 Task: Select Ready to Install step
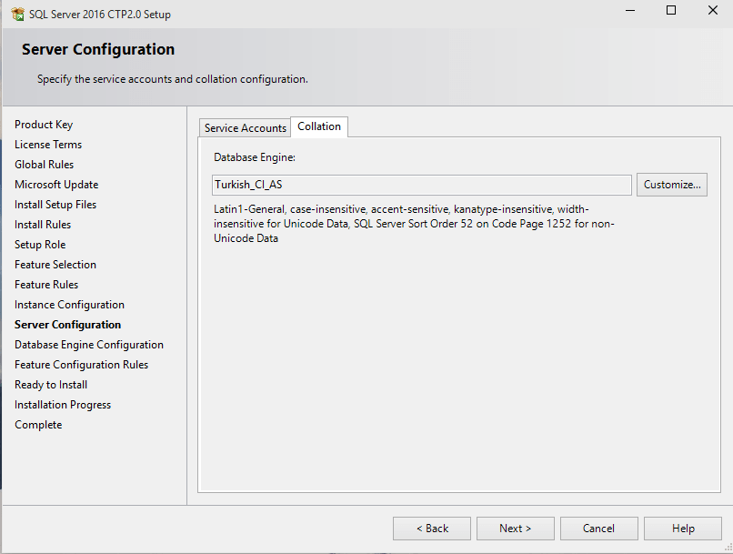[51, 385]
